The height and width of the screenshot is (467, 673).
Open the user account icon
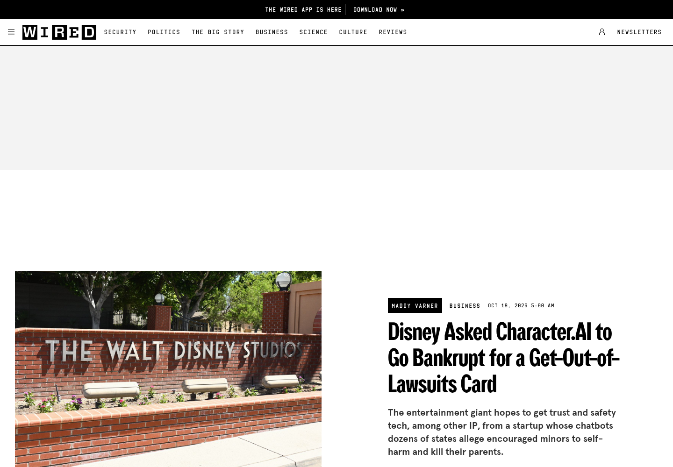click(x=602, y=32)
